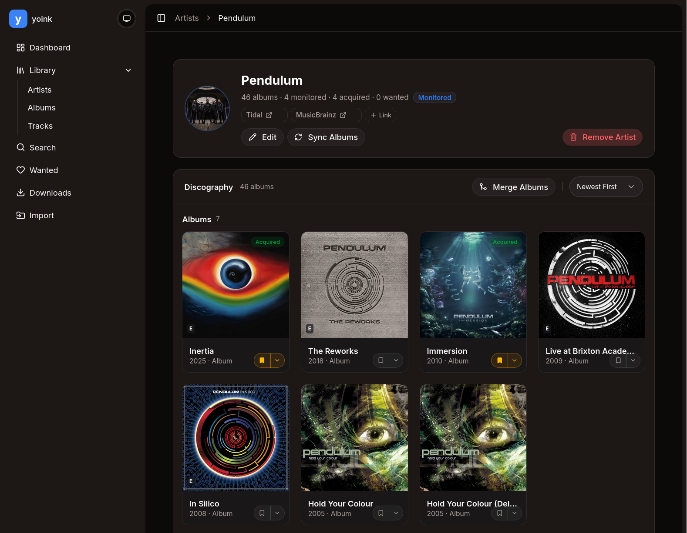Viewport: 687px width, 533px height.
Task: Click Merge Albums button
Action: 514,187
